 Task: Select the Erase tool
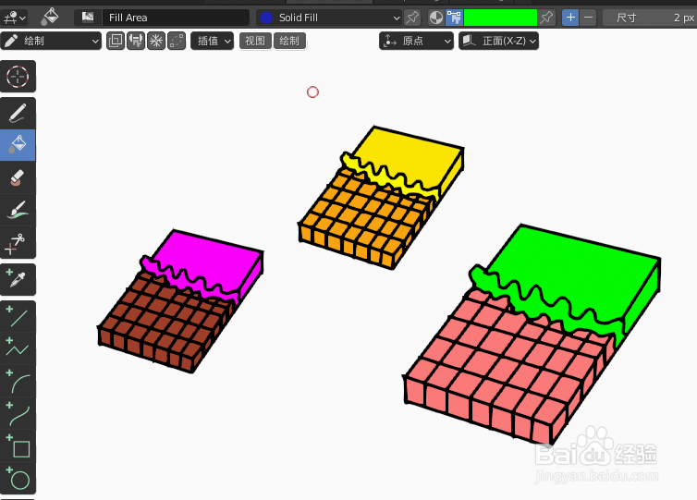tap(18, 177)
